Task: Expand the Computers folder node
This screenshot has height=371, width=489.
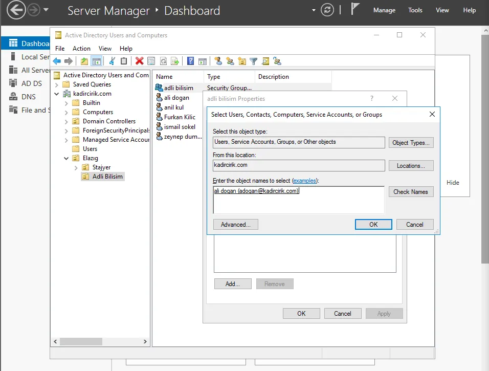Action: 66,113
